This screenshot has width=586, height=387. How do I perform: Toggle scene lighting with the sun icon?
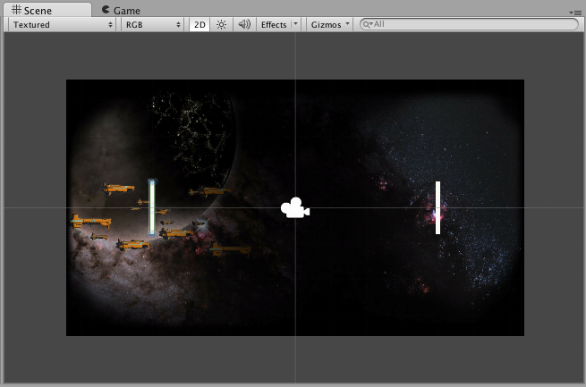point(221,25)
